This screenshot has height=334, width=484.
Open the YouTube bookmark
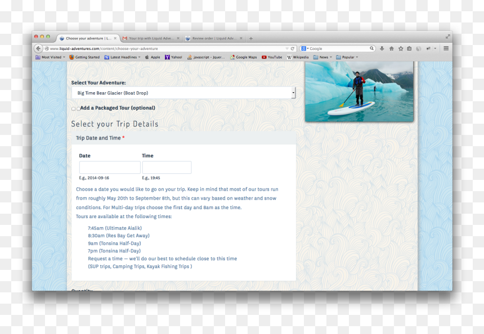pyautogui.click(x=272, y=57)
